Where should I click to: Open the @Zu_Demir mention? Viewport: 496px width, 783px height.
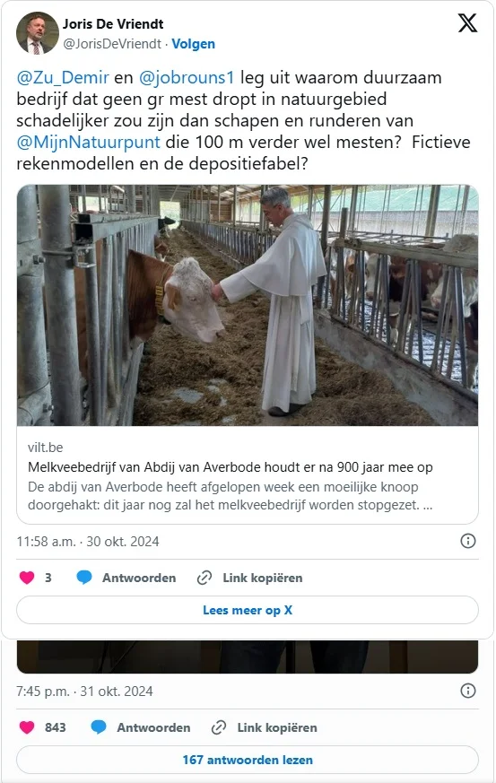[x=63, y=78]
